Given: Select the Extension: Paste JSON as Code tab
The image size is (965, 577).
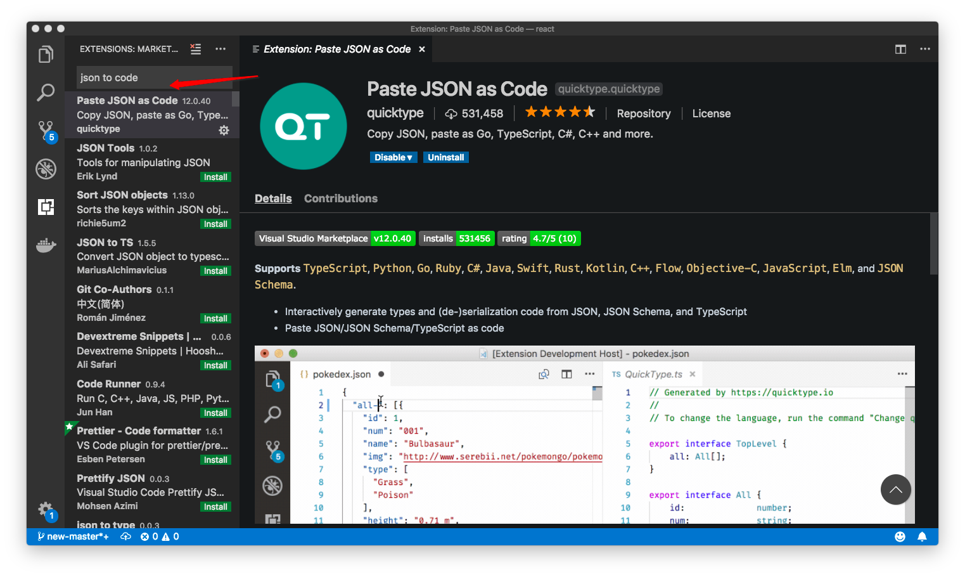Looking at the screenshot, I should point(336,49).
